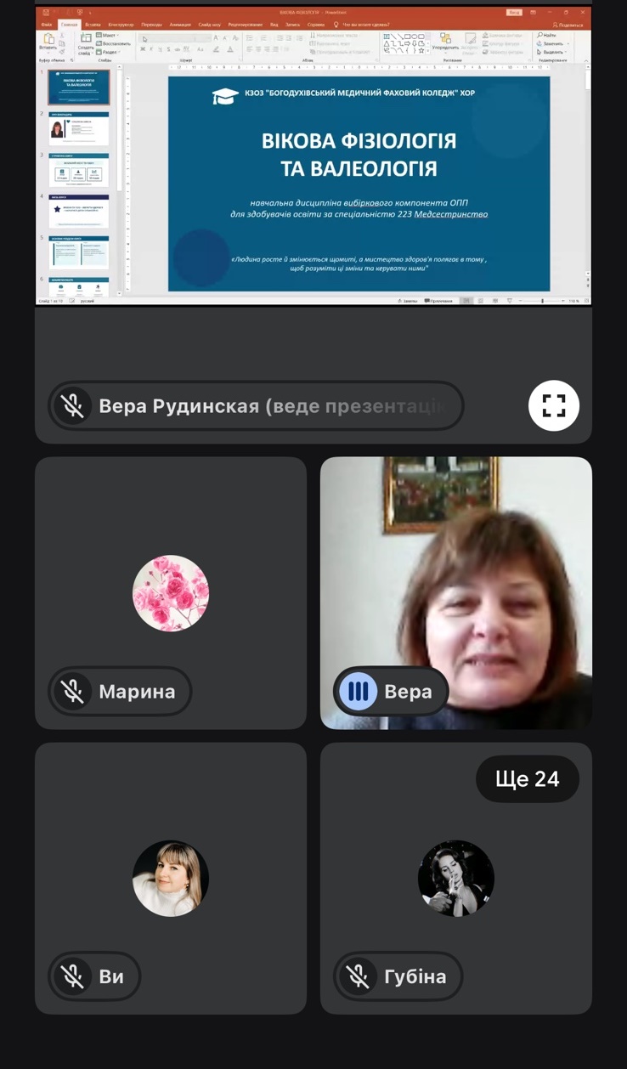Click the 'ВІКОВА ФІЗІОЛОГІЯ ТА ВАЛЕОЛОГІЯ' slide title
The width and height of the screenshot is (627, 1069).
[x=359, y=154]
